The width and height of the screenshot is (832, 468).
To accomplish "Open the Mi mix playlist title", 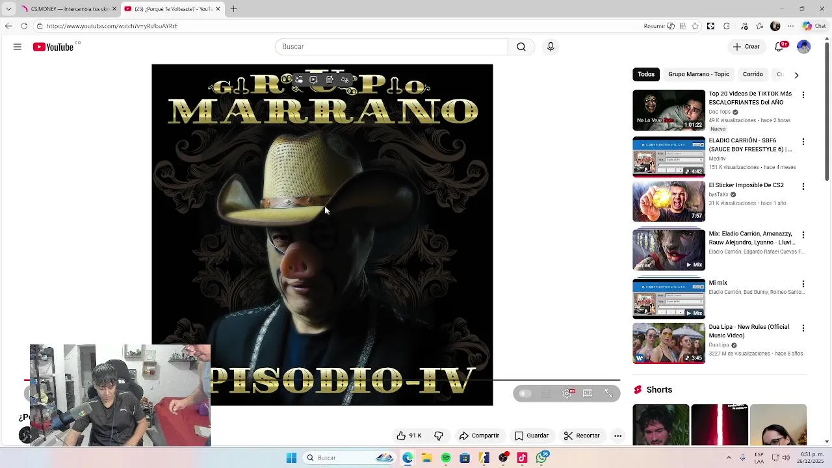I will [x=718, y=283].
